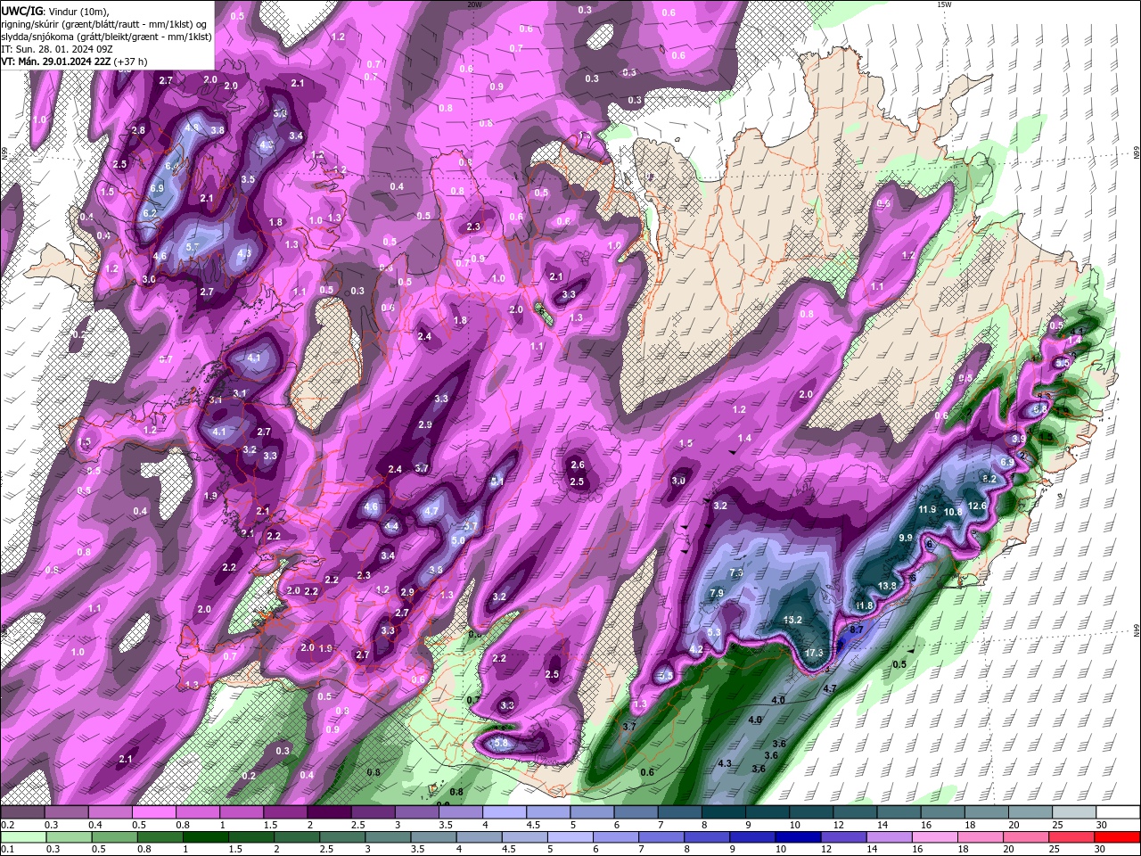Click the 'rigning/skúrir' legend description line
The image size is (1141, 856).
(x=103, y=24)
